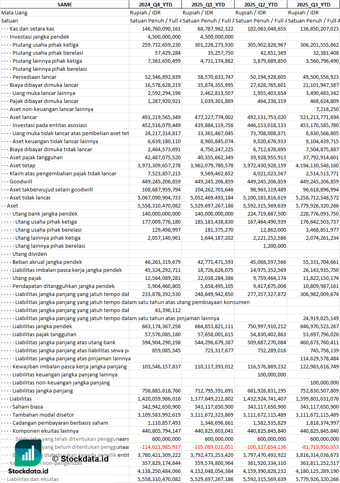Screen dimensions: 340x483
Task: Click the Aset tetap row label
Action: click(x=23, y=165)
